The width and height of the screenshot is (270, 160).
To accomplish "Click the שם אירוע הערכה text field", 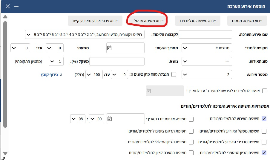I will [205, 34].
